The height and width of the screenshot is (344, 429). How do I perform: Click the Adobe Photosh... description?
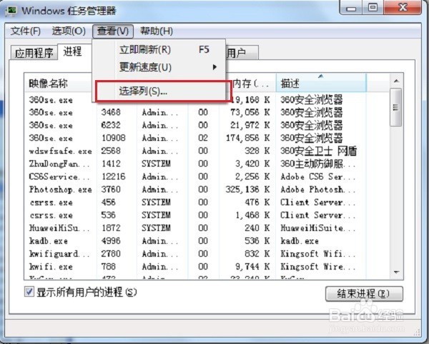point(318,190)
